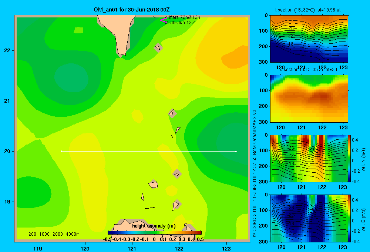
Task: Click longitude label 119 under the main map
Action: click(38, 248)
